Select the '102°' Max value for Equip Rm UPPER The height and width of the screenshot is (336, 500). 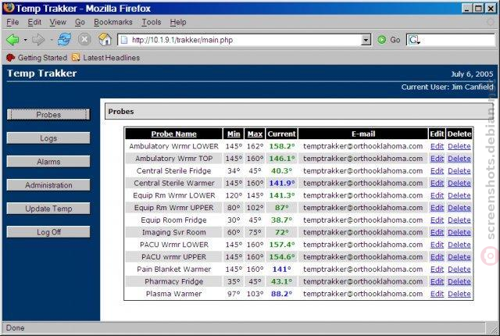pos(255,208)
